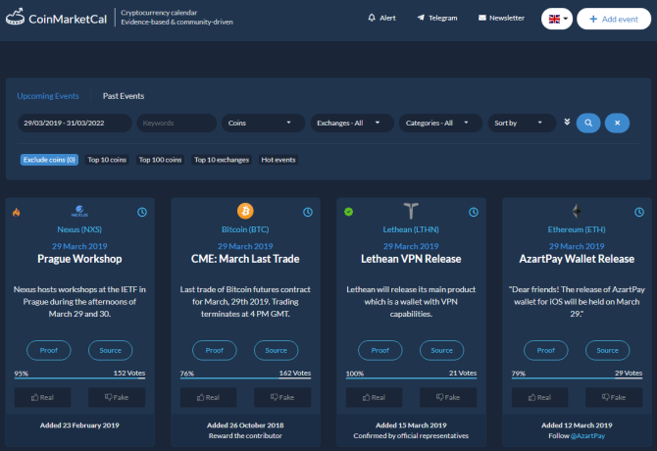Open the Exchanges - All dropdown
Screen dimensions: 657x451
point(352,124)
